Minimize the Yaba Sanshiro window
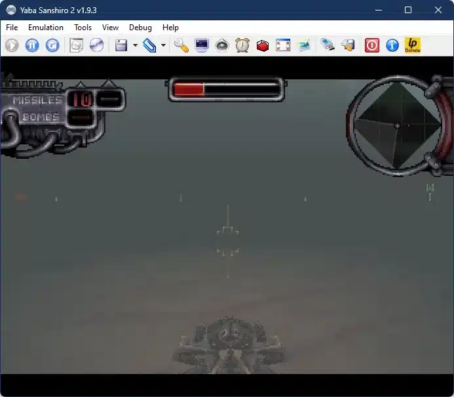This screenshot has height=397, width=454. point(379,10)
